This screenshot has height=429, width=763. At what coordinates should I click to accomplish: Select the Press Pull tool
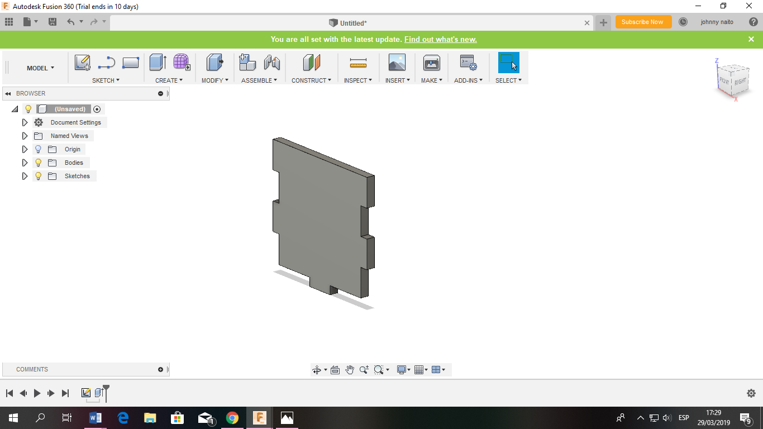point(215,62)
